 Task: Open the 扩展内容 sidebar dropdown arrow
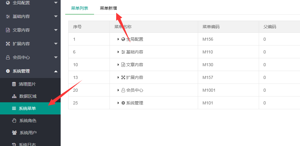(56, 44)
